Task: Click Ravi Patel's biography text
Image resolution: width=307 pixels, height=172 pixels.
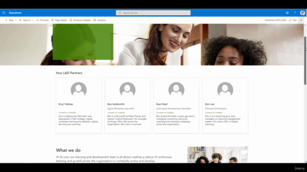Action: (176, 120)
